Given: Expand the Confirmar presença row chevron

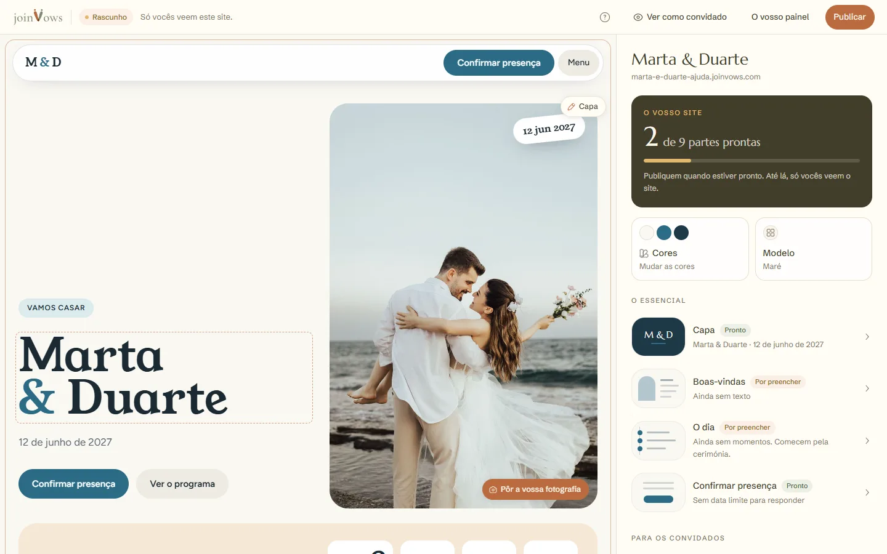Looking at the screenshot, I should [x=867, y=492].
